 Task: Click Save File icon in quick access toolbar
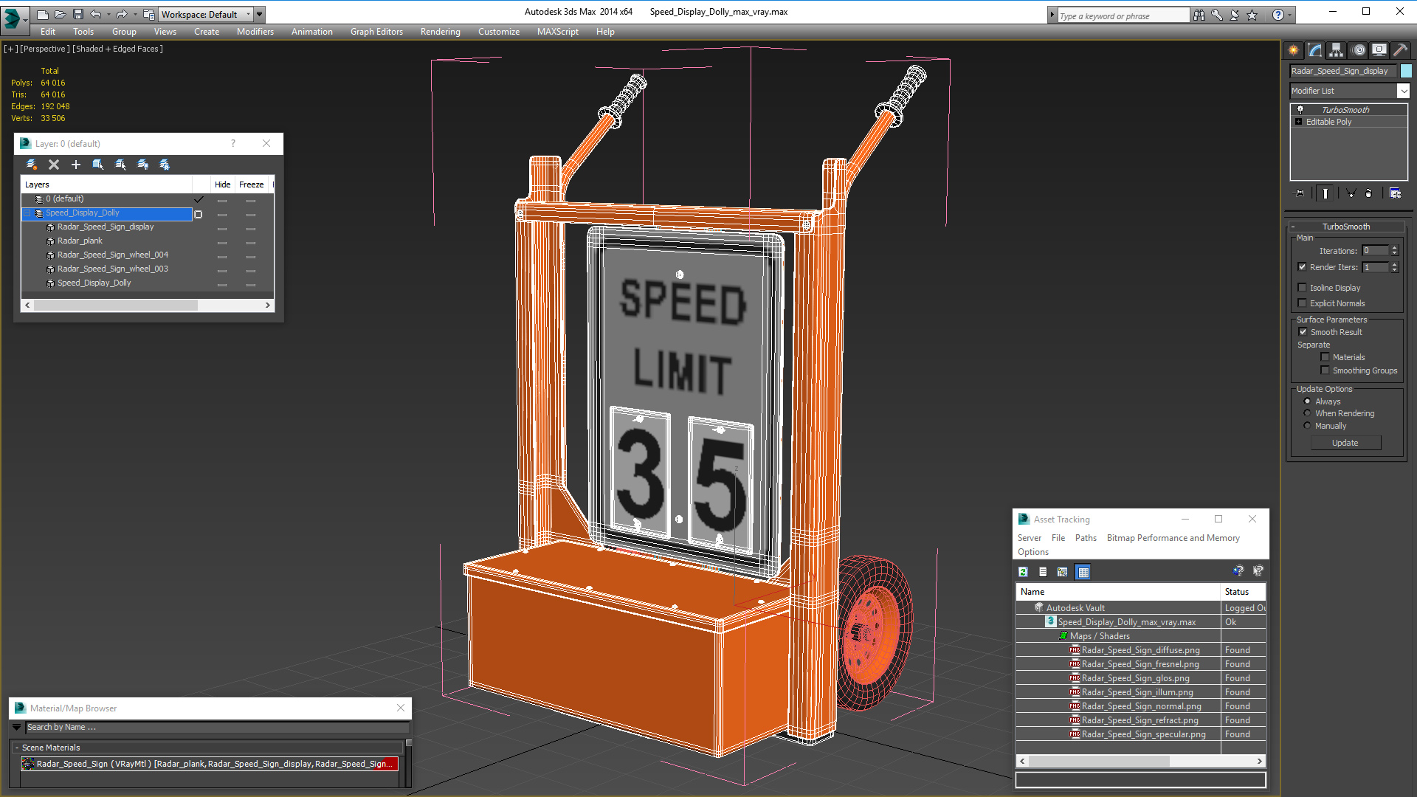pos(78,14)
